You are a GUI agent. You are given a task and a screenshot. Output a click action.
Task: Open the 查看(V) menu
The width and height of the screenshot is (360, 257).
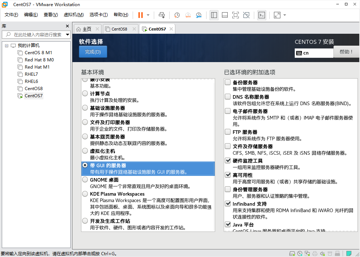(x=51, y=15)
